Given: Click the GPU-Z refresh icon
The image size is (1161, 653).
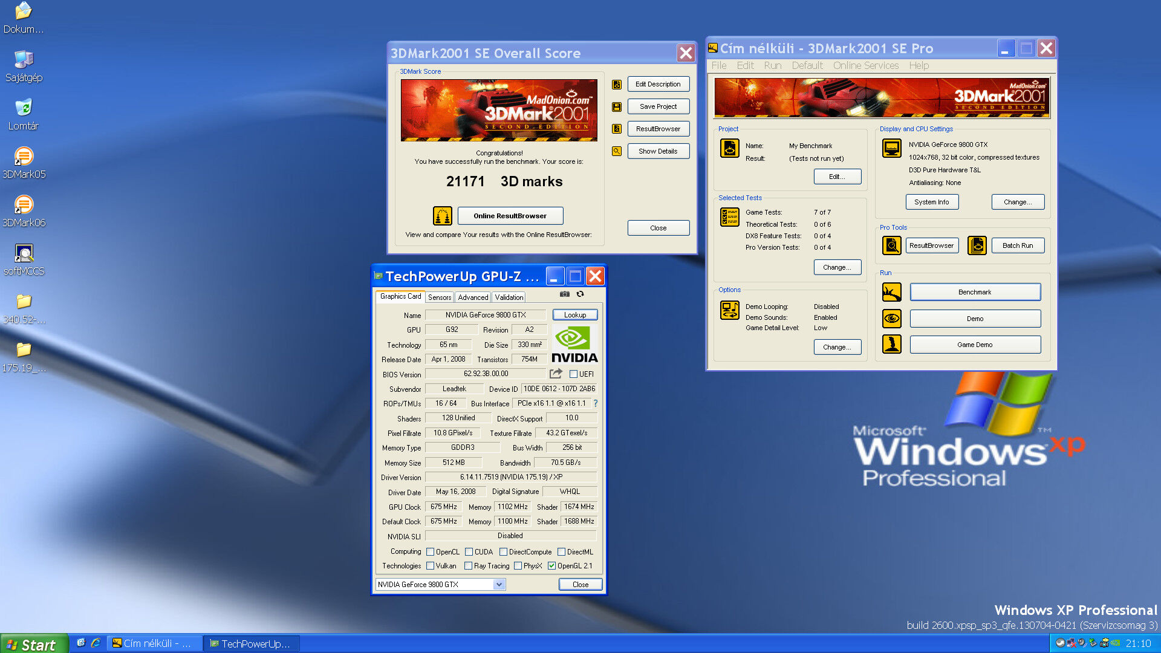Looking at the screenshot, I should tap(580, 294).
